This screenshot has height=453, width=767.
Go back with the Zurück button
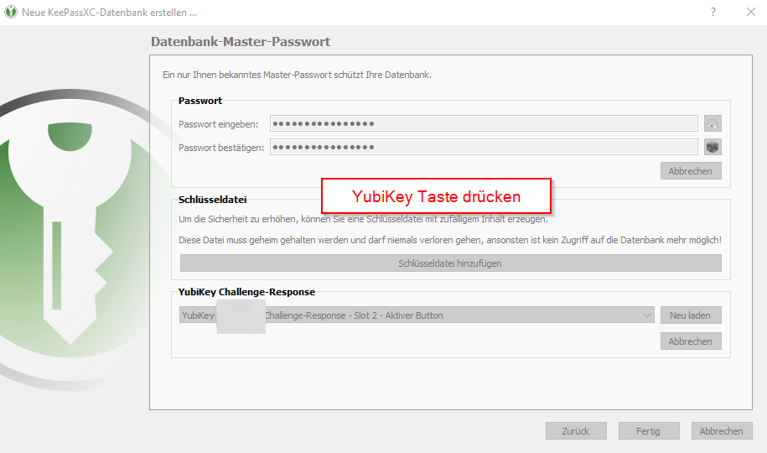pyautogui.click(x=576, y=431)
